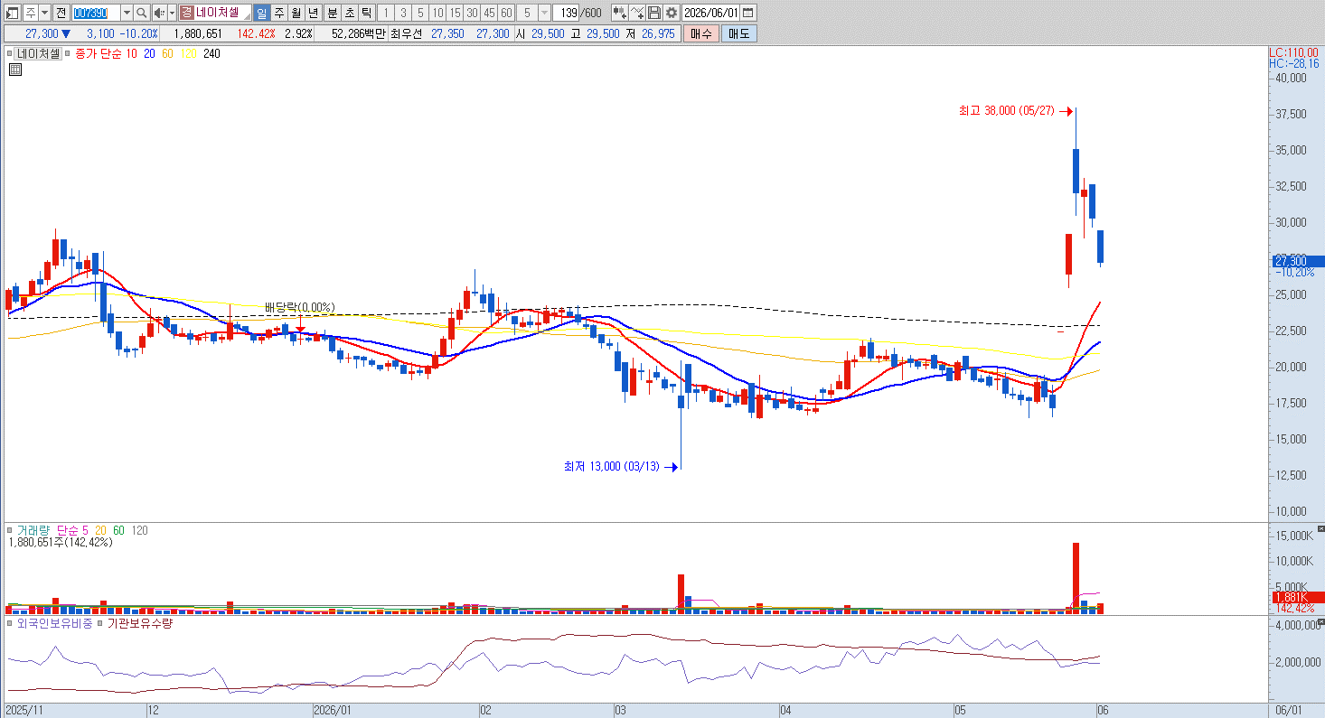Click the yellow 120 moving average label
The height and width of the screenshot is (718, 1325).
coord(189,54)
